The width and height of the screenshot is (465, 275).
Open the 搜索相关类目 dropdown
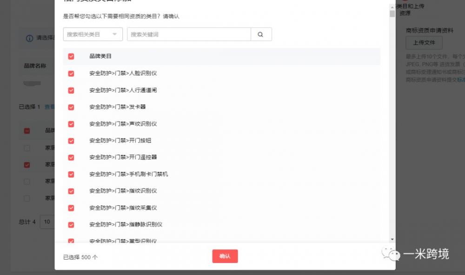pyautogui.click(x=93, y=34)
